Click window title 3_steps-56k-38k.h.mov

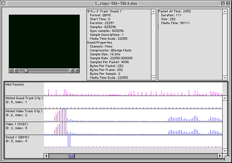[x=116, y=3]
